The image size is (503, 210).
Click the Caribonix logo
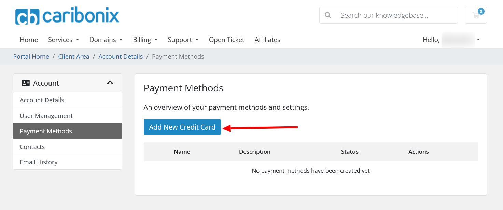point(67,16)
